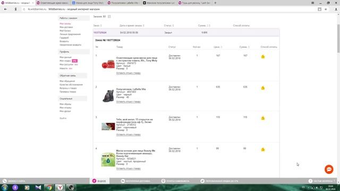Leave a review for the 15 postcards item
340x191 pixels.
[x=129, y=135]
